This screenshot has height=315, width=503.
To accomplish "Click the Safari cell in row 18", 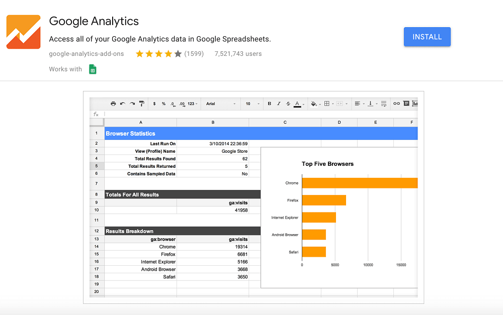I will 140,277.
